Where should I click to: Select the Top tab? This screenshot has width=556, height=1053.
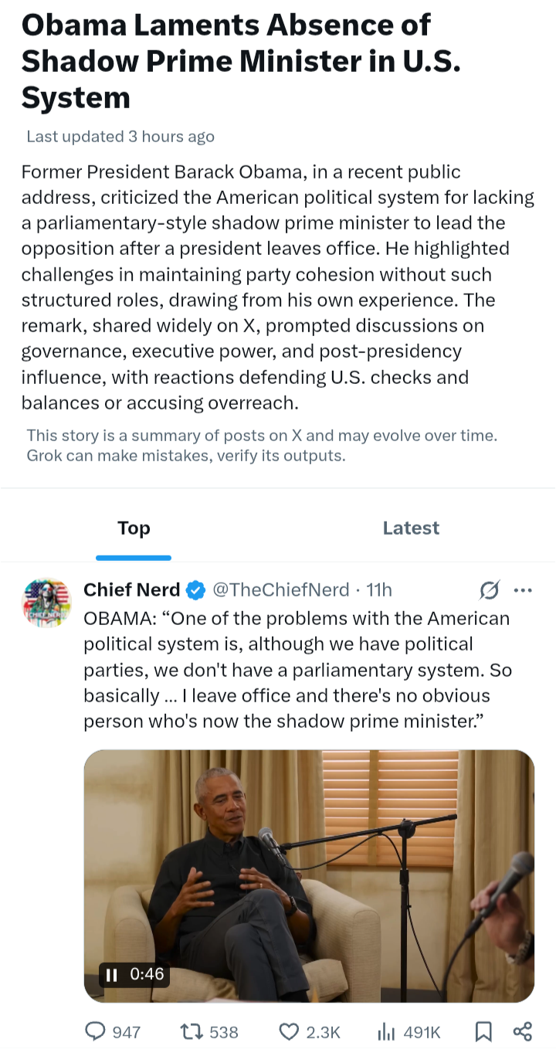pos(134,528)
